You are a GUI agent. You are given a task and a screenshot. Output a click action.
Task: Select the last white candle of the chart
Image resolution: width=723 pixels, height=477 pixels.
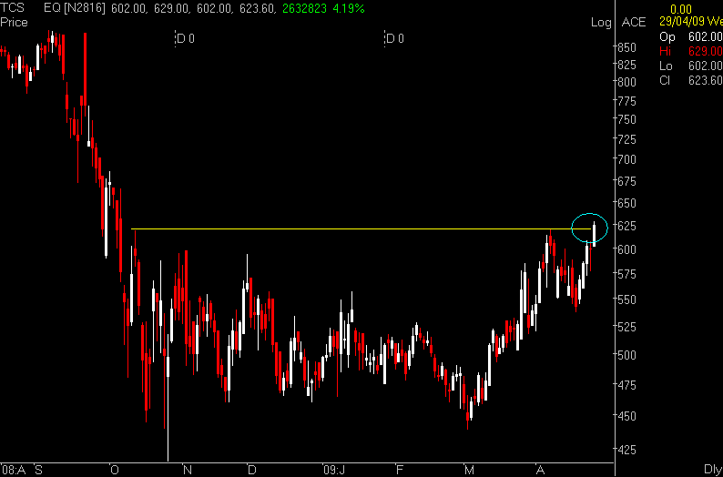coord(595,234)
